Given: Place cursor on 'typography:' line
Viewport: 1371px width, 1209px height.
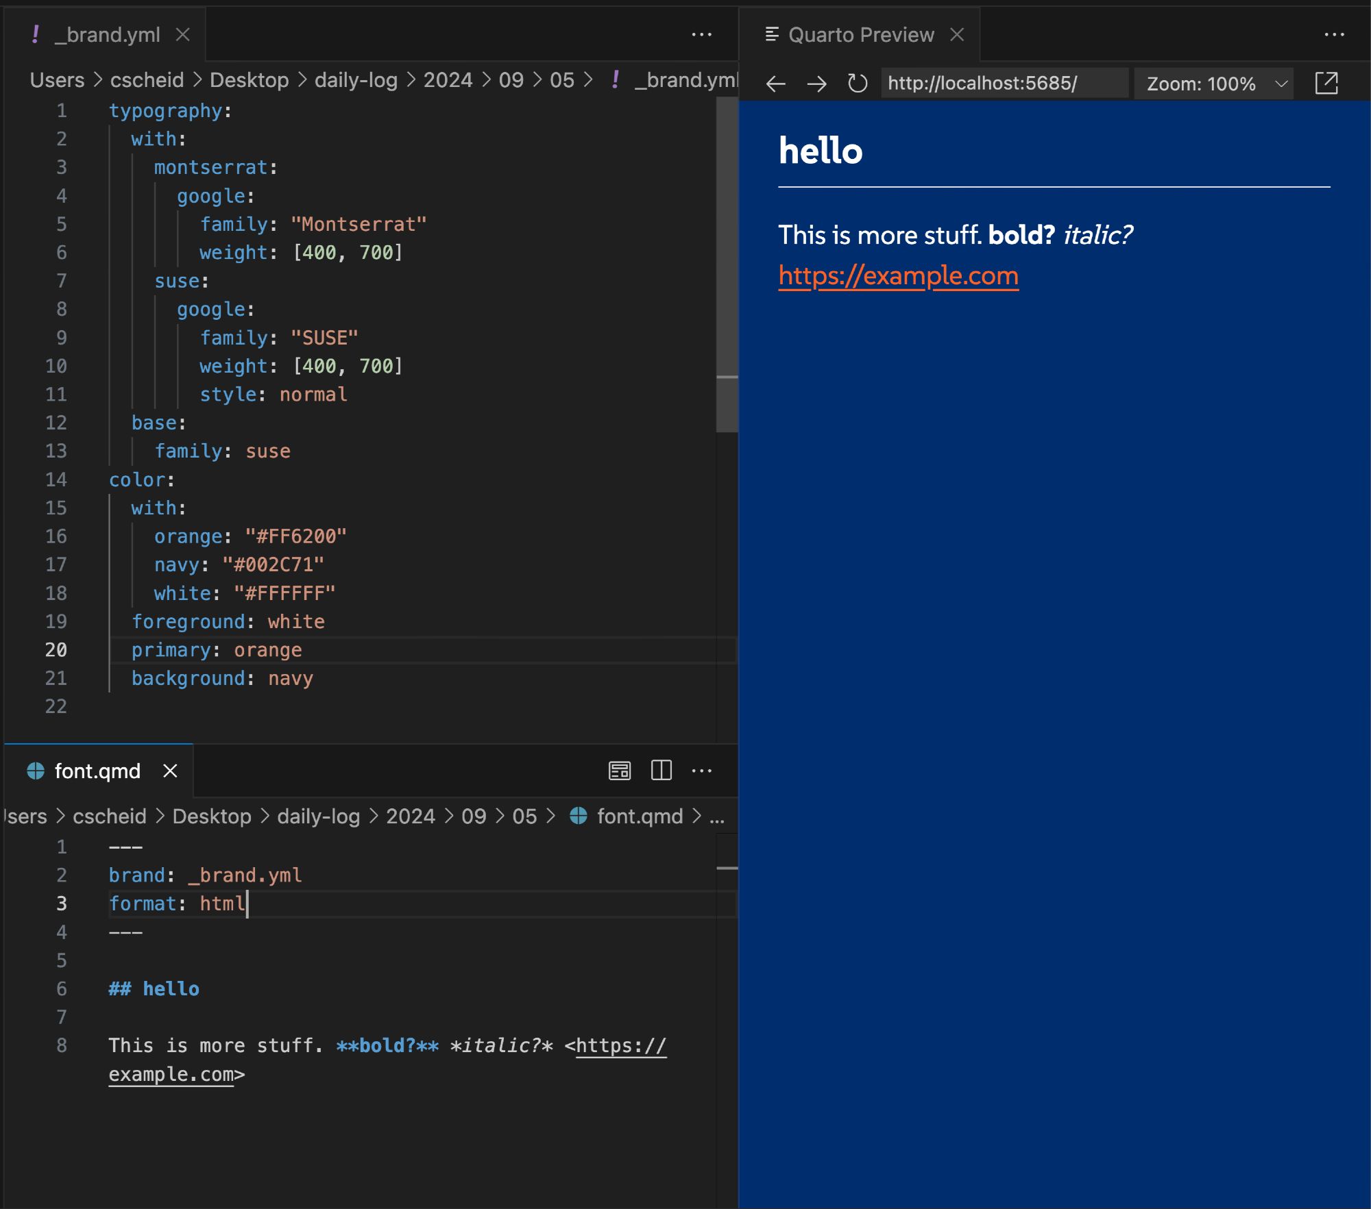Looking at the screenshot, I should coord(171,111).
